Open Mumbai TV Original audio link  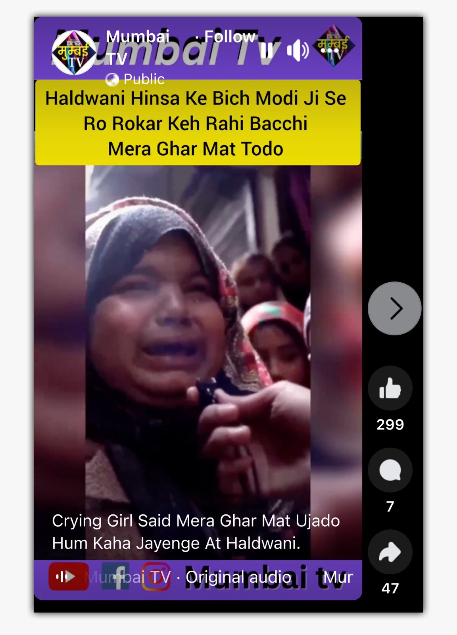pyautogui.click(x=189, y=577)
